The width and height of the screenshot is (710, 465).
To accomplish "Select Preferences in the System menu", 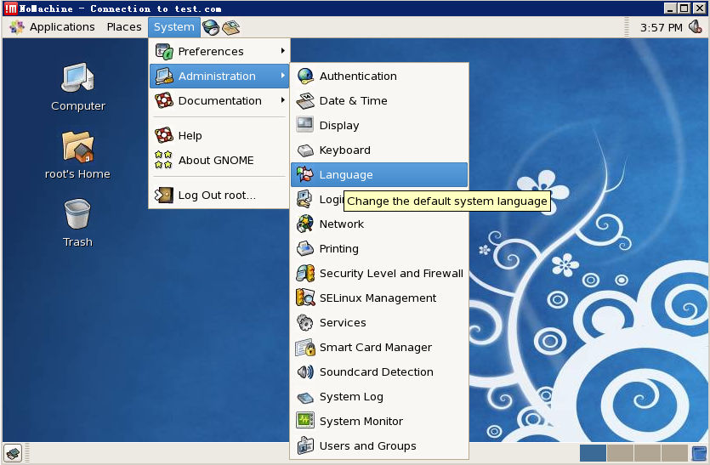I will pos(219,51).
